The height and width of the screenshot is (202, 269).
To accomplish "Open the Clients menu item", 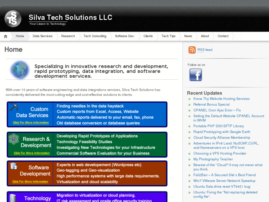I will click(148, 36).
